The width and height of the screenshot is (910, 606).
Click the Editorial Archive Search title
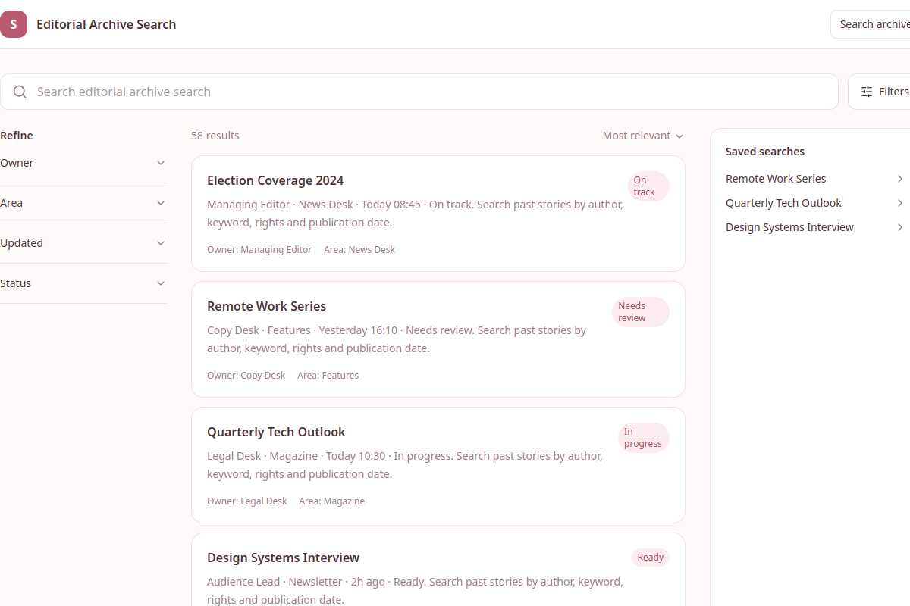(x=106, y=24)
